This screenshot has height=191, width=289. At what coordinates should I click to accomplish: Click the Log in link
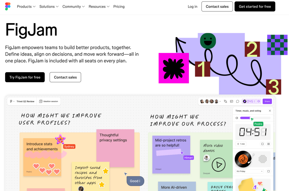click(192, 7)
